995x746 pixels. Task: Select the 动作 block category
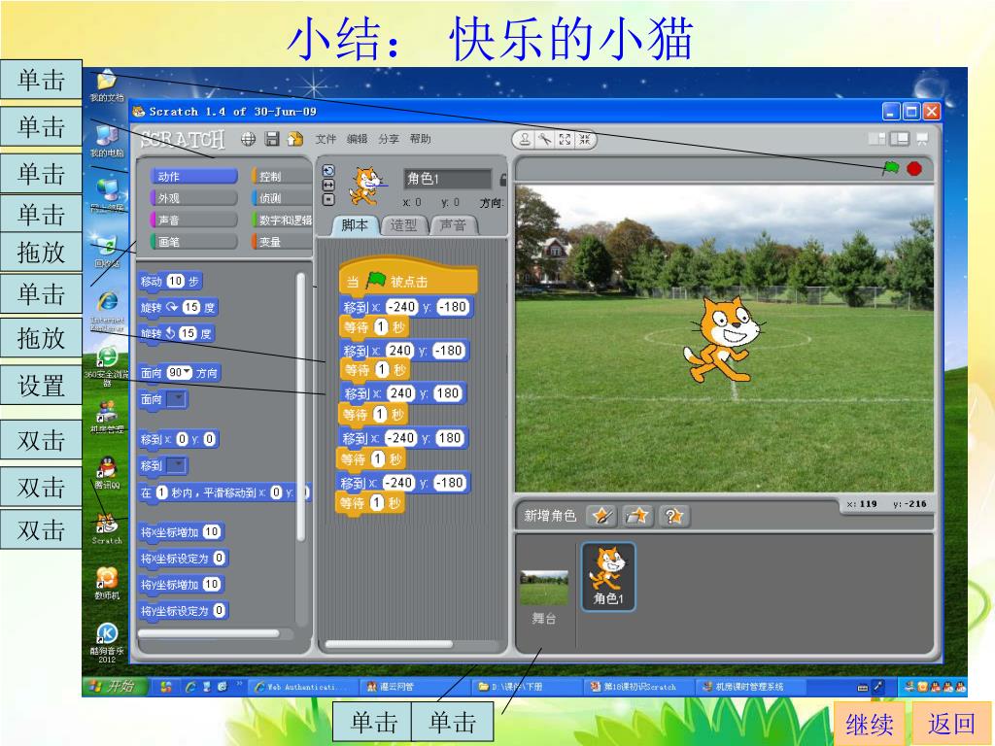click(x=193, y=177)
